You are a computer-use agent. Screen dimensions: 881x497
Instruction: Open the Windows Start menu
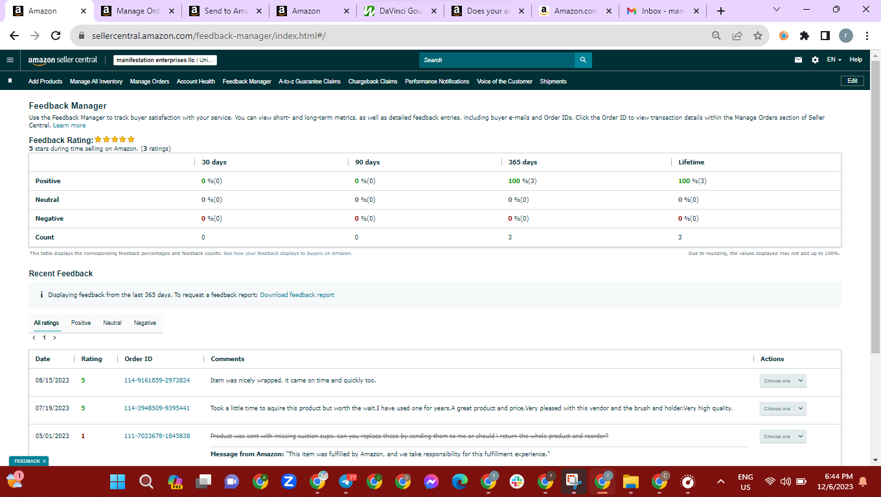point(117,481)
